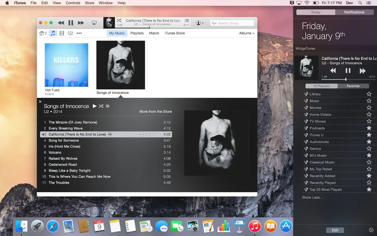Set star rating on California track
The width and height of the screenshot is (377, 236).
pyautogui.click(x=147, y=134)
